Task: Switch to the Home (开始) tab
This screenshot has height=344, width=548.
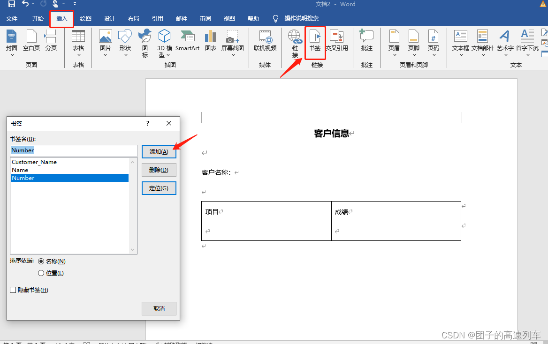Action: [38, 18]
